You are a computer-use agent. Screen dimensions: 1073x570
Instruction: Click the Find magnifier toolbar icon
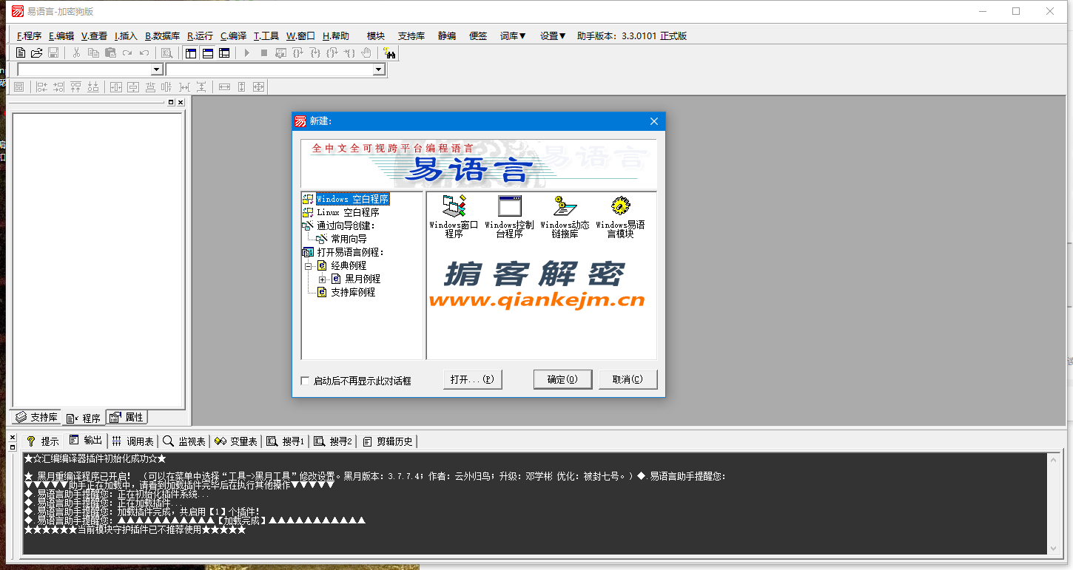coord(167,53)
